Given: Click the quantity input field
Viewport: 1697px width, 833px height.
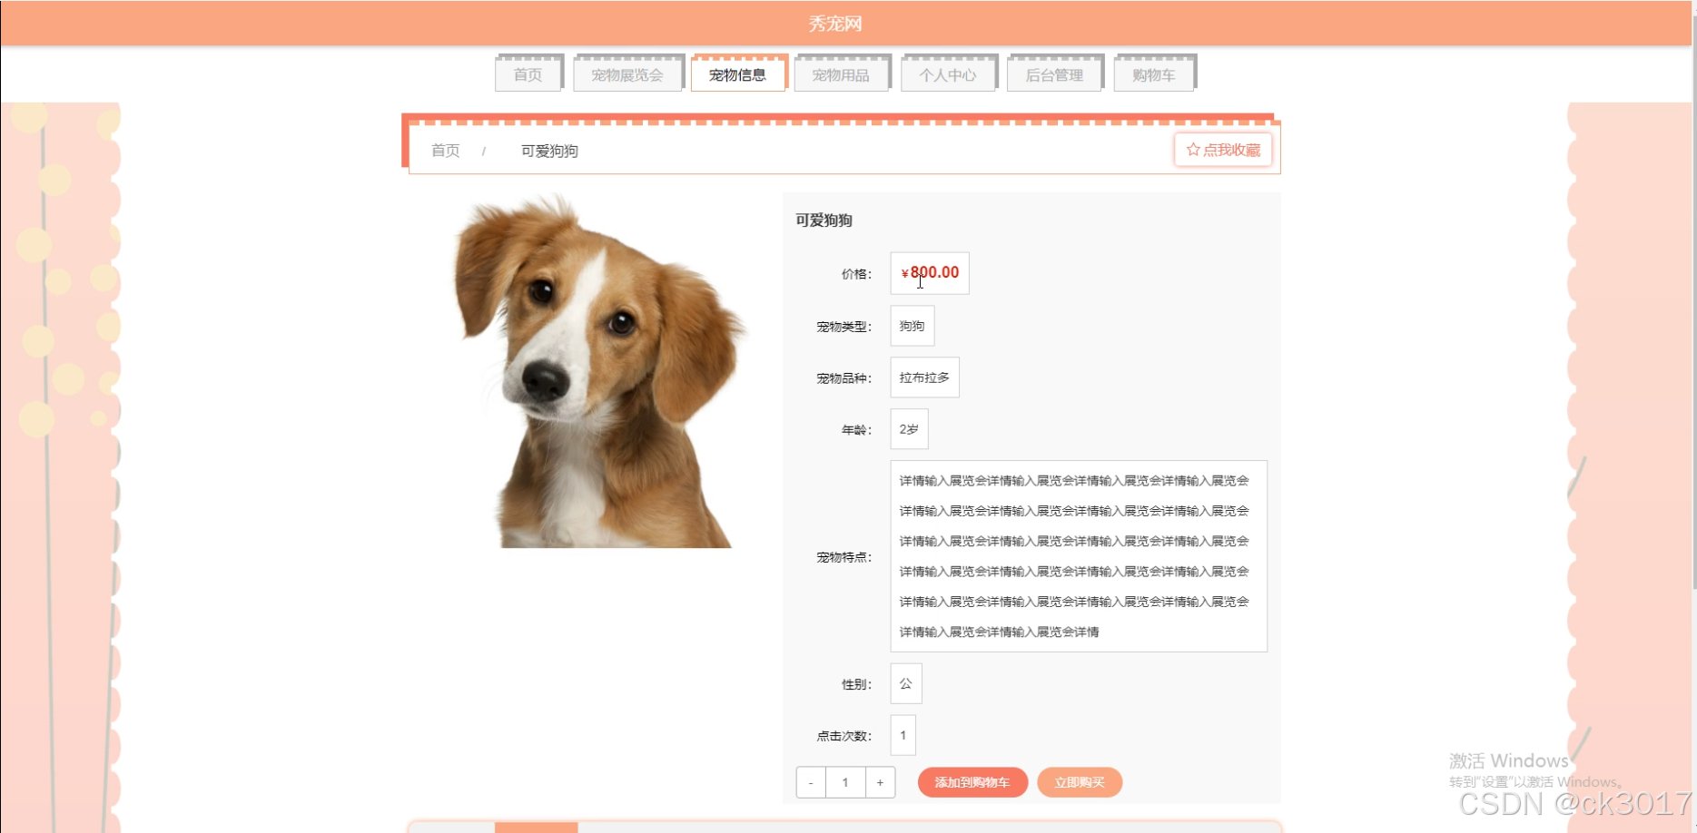Looking at the screenshot, I should coord(845,782).
